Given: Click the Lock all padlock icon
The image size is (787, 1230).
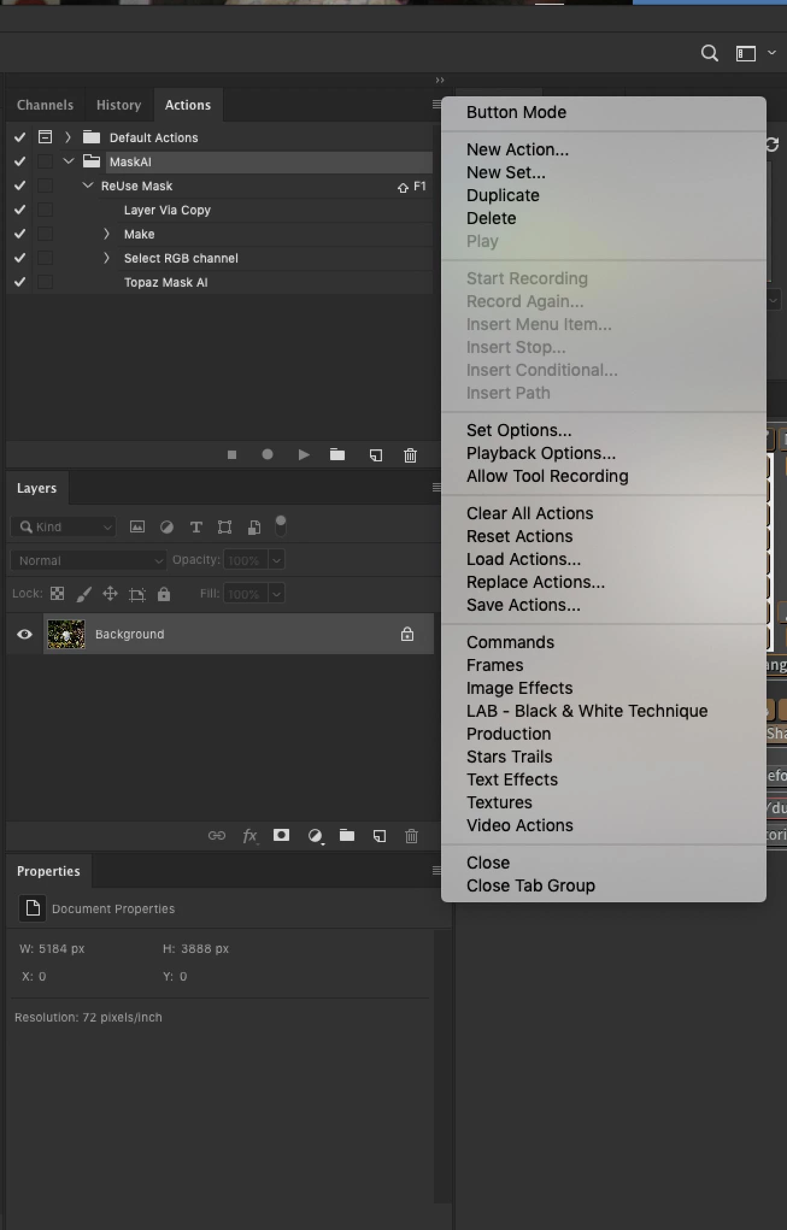Looking at the screenshot, I should tap(164, 594).
